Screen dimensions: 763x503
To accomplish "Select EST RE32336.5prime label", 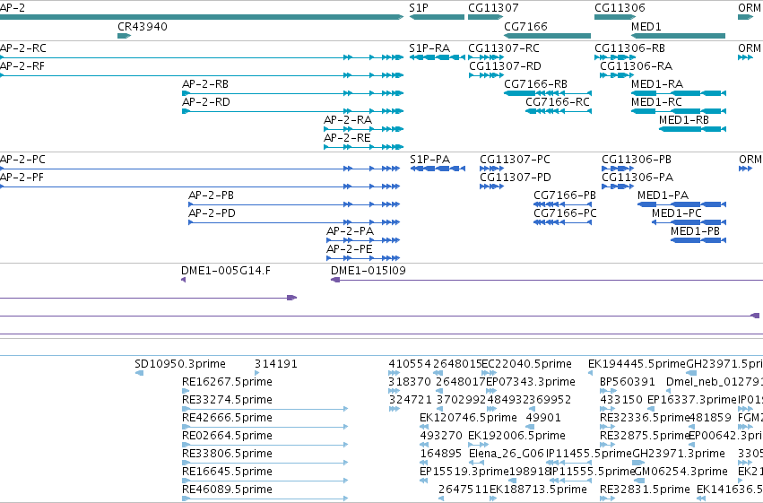I will coord(645,418).
